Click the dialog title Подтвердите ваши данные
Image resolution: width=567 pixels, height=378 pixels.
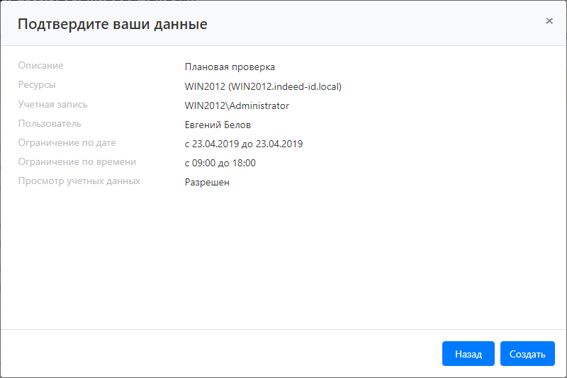[x=112, y=24]
